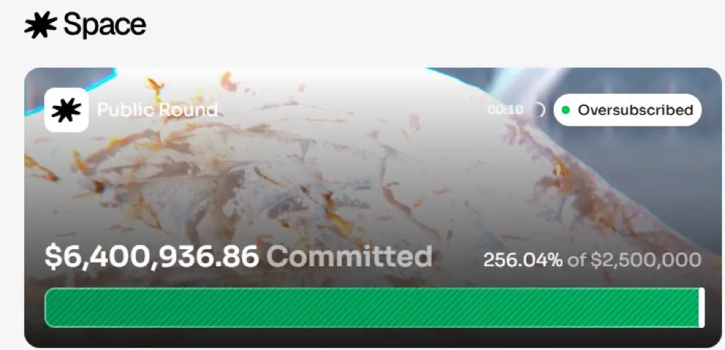Screen dimensions: 725x350
Task: Click the 256.04% percentage figure
Action: coord(523,260)
